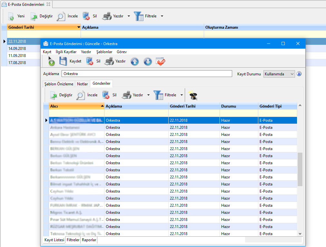Sort by Gönderi Tipi column header

pyautogui.click(x=277, y=106)
